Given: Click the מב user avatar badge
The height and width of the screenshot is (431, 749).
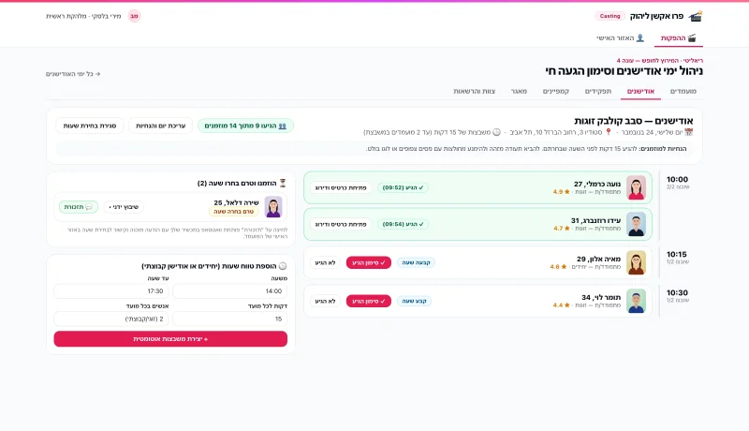Looking at the screenshot, I should coord(134,16).
